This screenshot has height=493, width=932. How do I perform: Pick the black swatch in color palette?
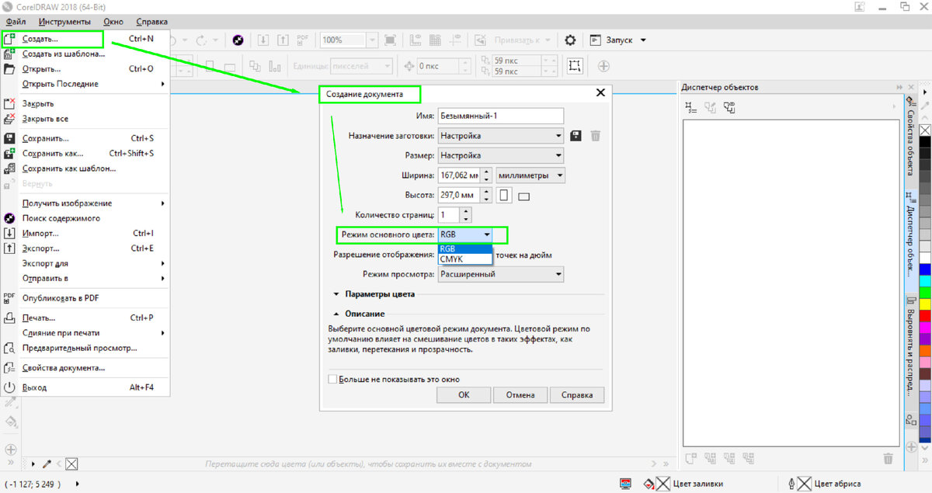pyautogui.click(x=925, y=142)
